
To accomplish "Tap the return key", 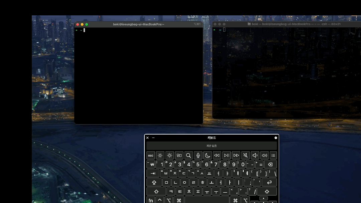I will tap(269, 183).
